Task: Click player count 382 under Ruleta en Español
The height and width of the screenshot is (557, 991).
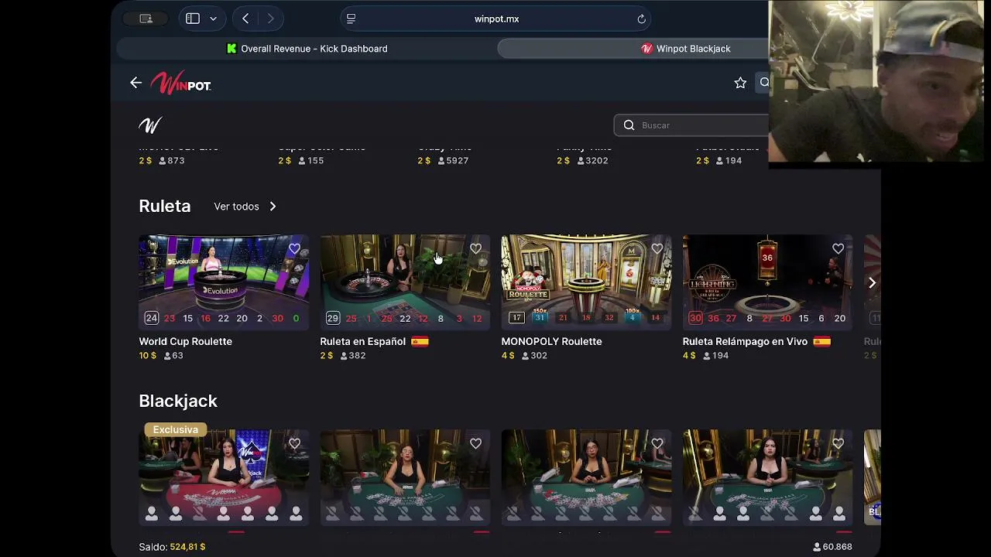Action: pos(357,356)
